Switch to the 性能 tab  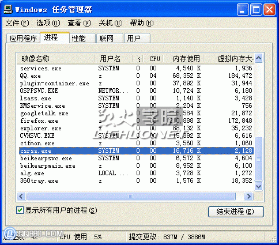click(82, 38)
